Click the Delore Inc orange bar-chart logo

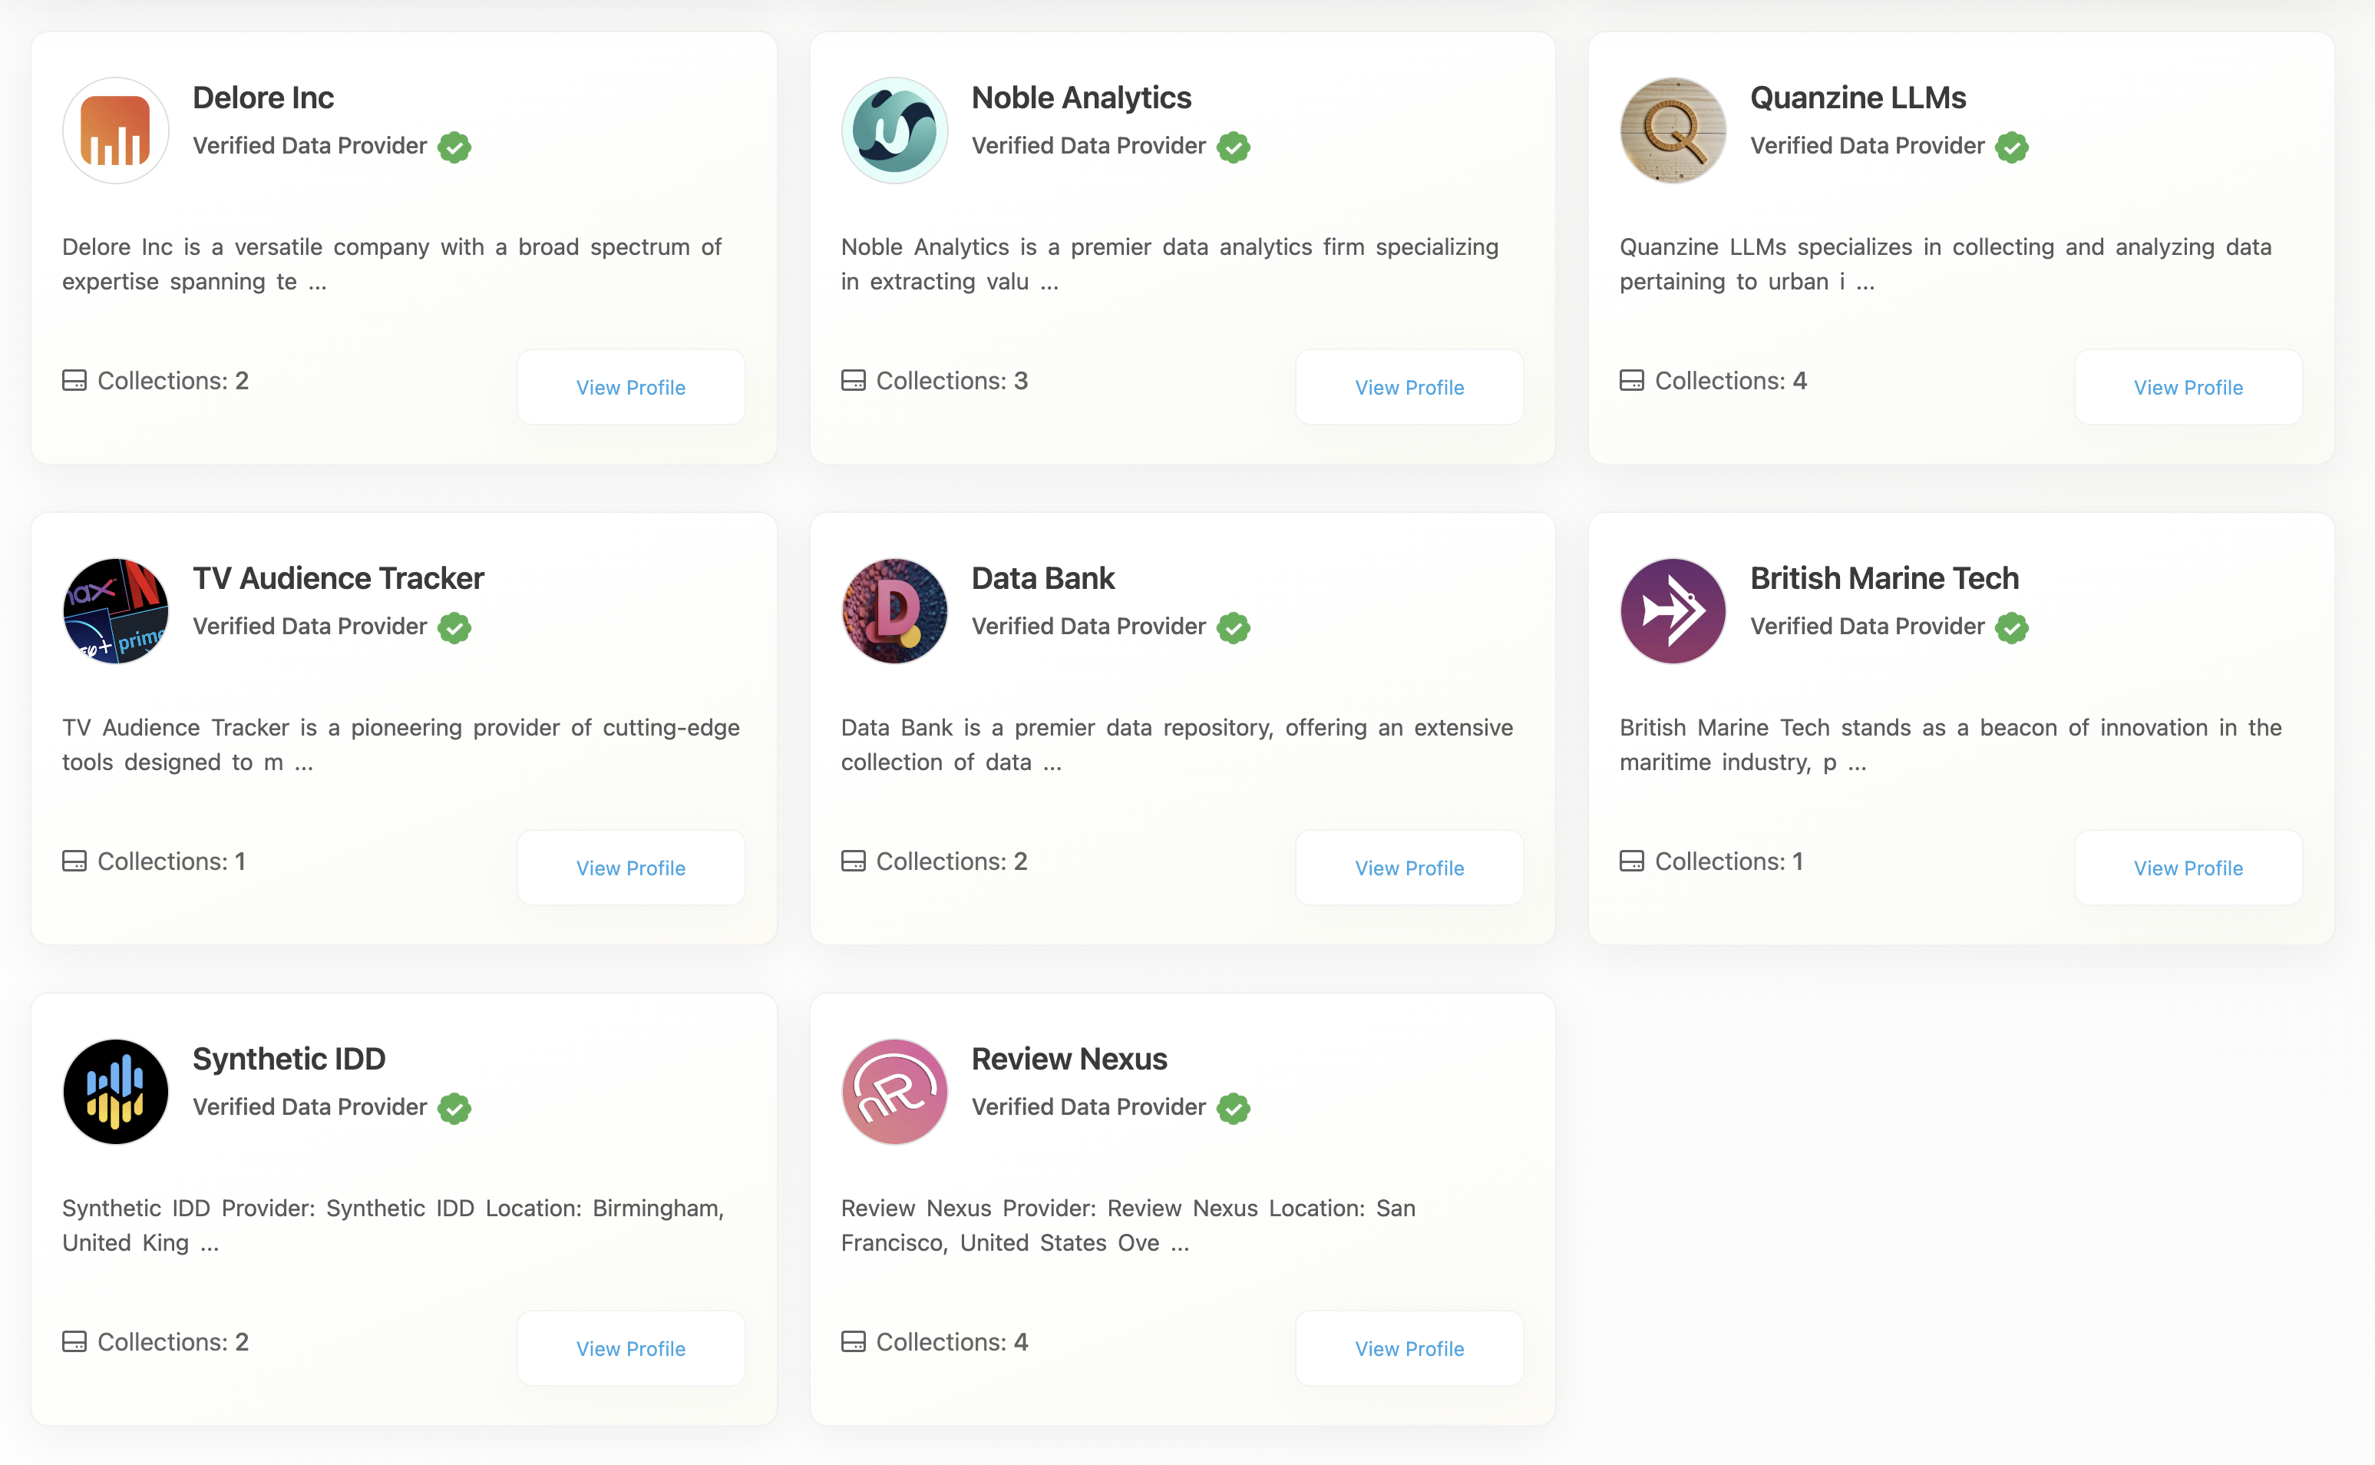click(x=115, y=131)
